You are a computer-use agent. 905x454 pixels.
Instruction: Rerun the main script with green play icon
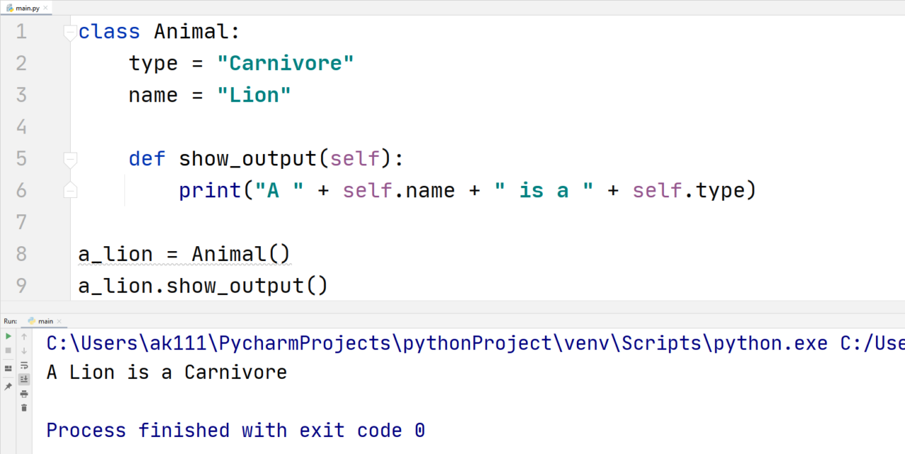pyautogui.click(x=8, y=337)
